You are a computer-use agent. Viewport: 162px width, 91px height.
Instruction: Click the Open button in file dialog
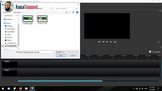pyautogui.click(x=61, y=56)
